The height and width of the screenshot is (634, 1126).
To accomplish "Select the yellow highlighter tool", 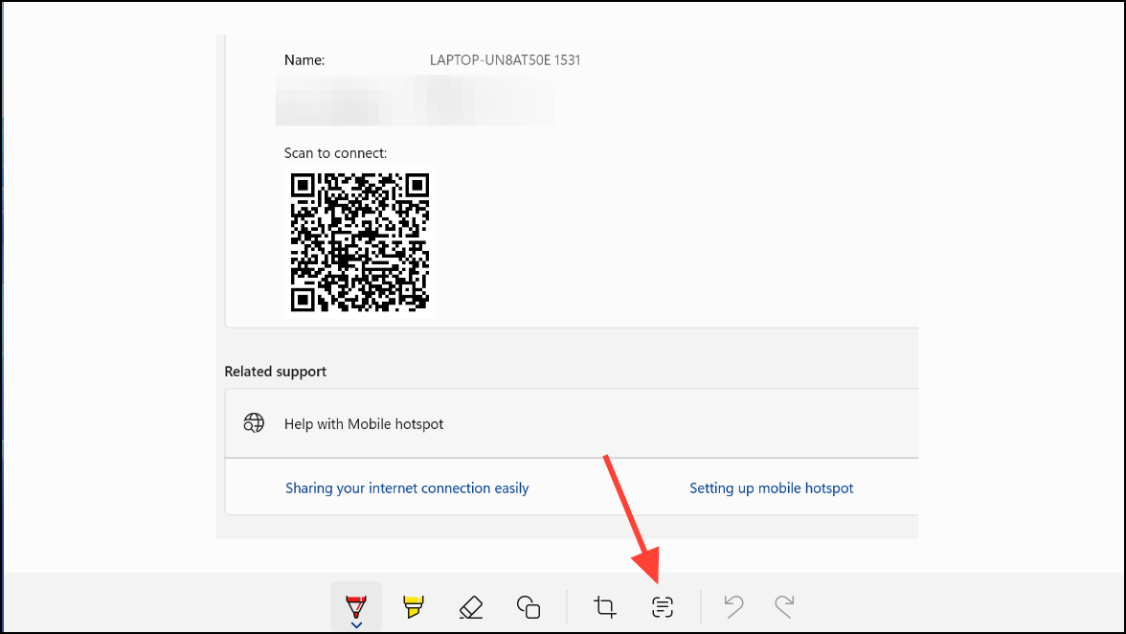I will coord(414,607).
